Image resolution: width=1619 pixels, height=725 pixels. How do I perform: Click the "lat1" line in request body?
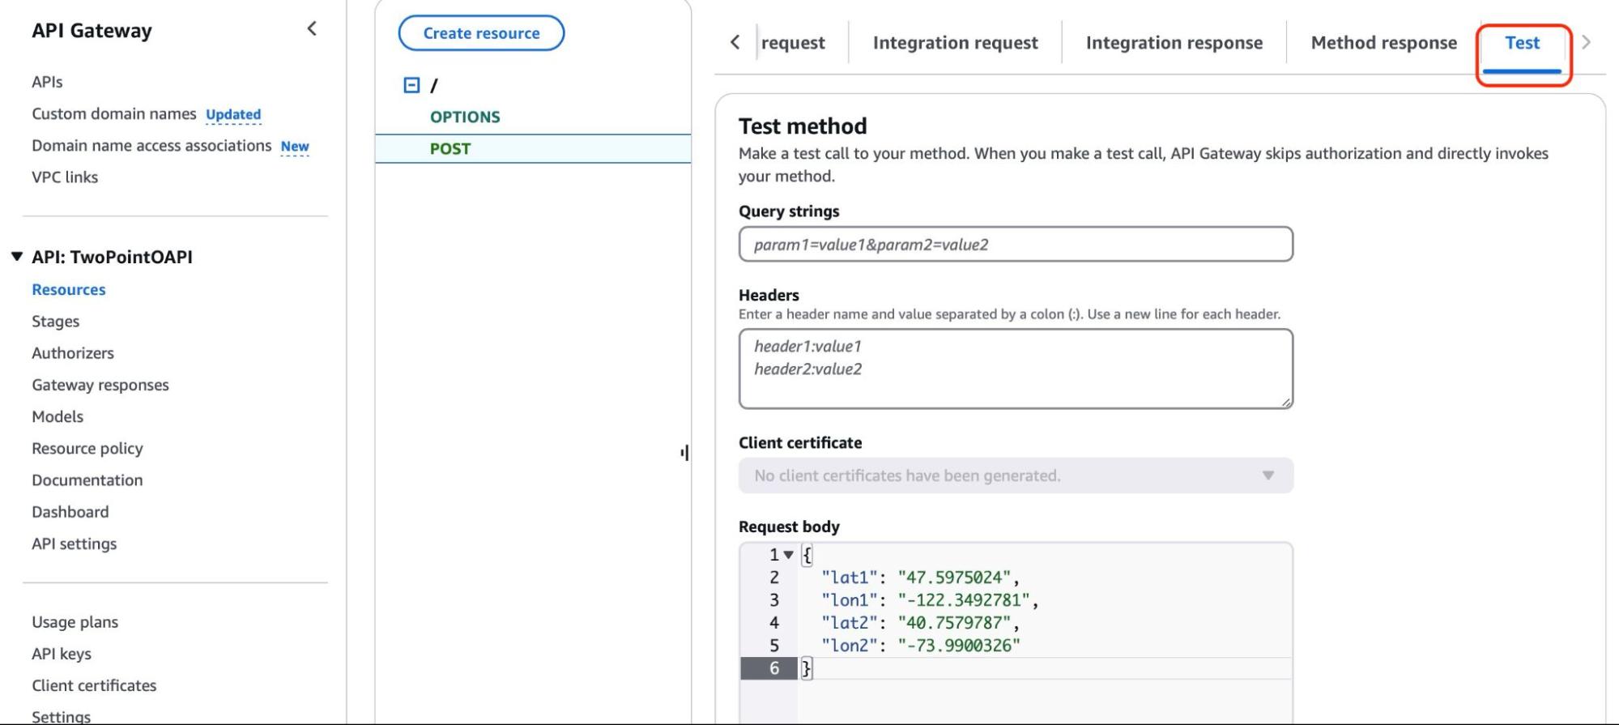920,578
